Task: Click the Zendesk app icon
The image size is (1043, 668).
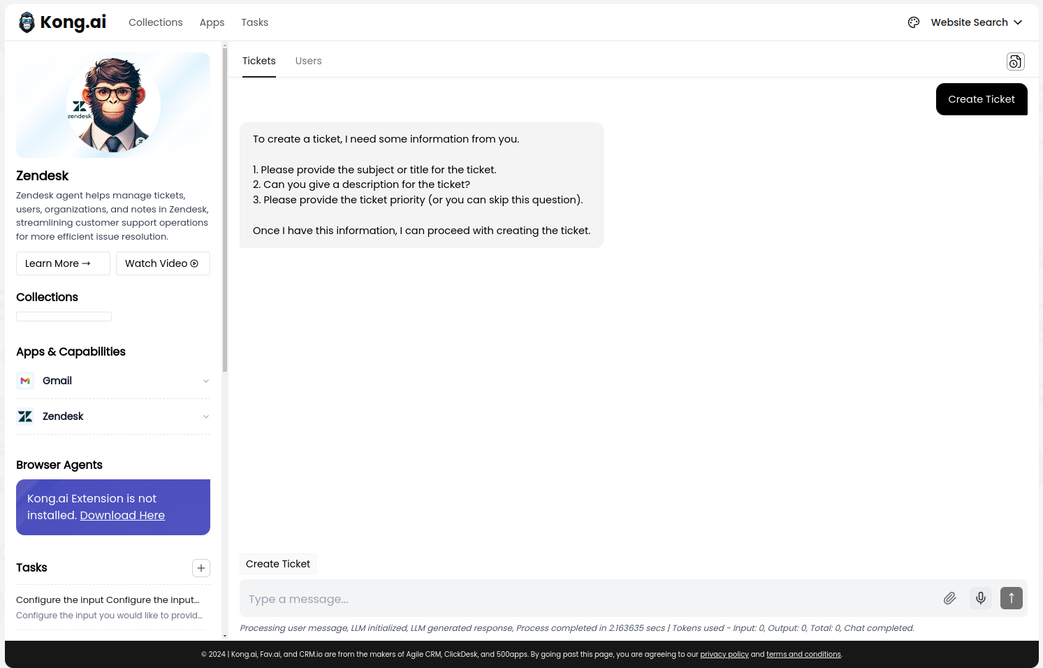Action: [x=25, y=416]
